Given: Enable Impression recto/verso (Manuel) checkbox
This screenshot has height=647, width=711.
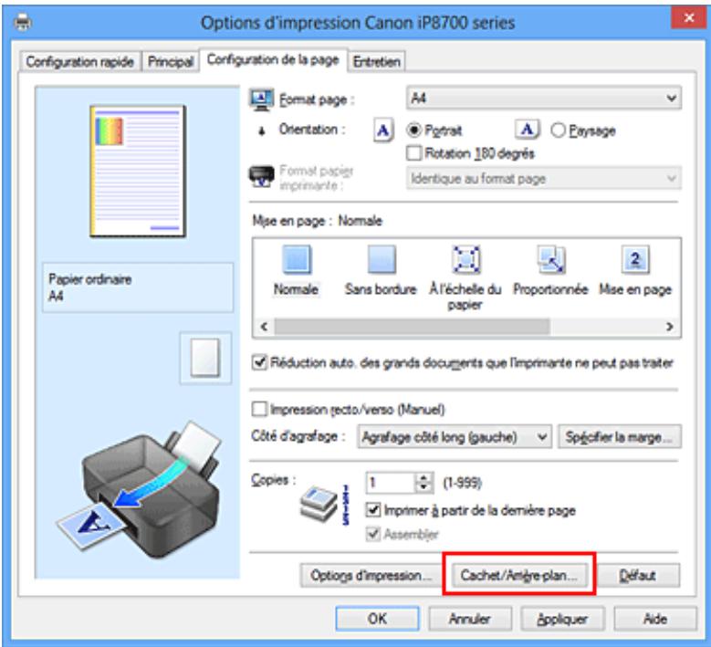Looking at the screenshot, I should (x=259, y=409).
